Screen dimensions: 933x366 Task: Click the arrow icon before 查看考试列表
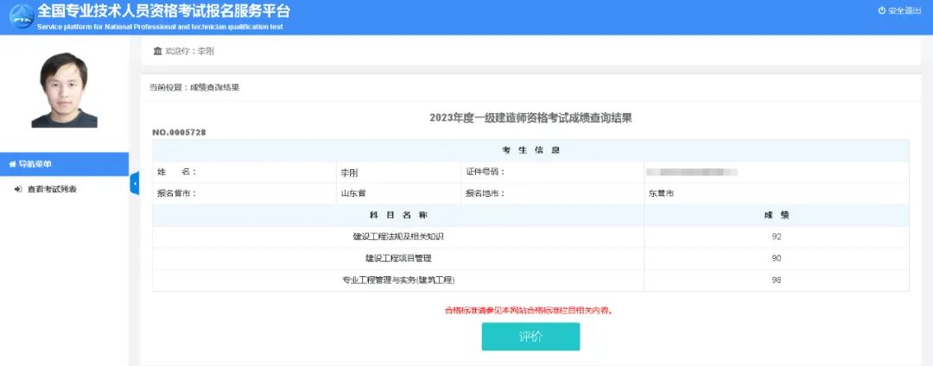(x=18, y=189)
